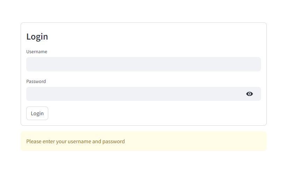
Task: Click the yellow warning message banner
Action: point(143,141)
